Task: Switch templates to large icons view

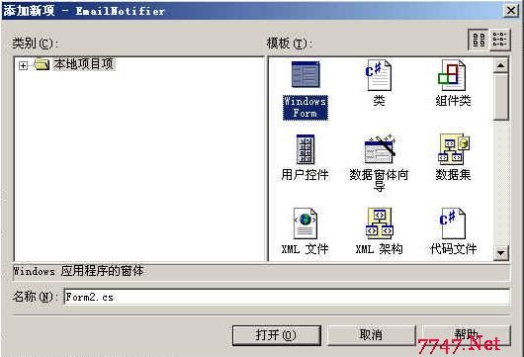Action: 479,40
